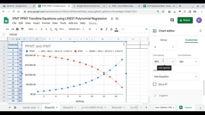Show side panel arrow bottom right
This screenshot has height=115, width=205.
[x=201, y=108]
